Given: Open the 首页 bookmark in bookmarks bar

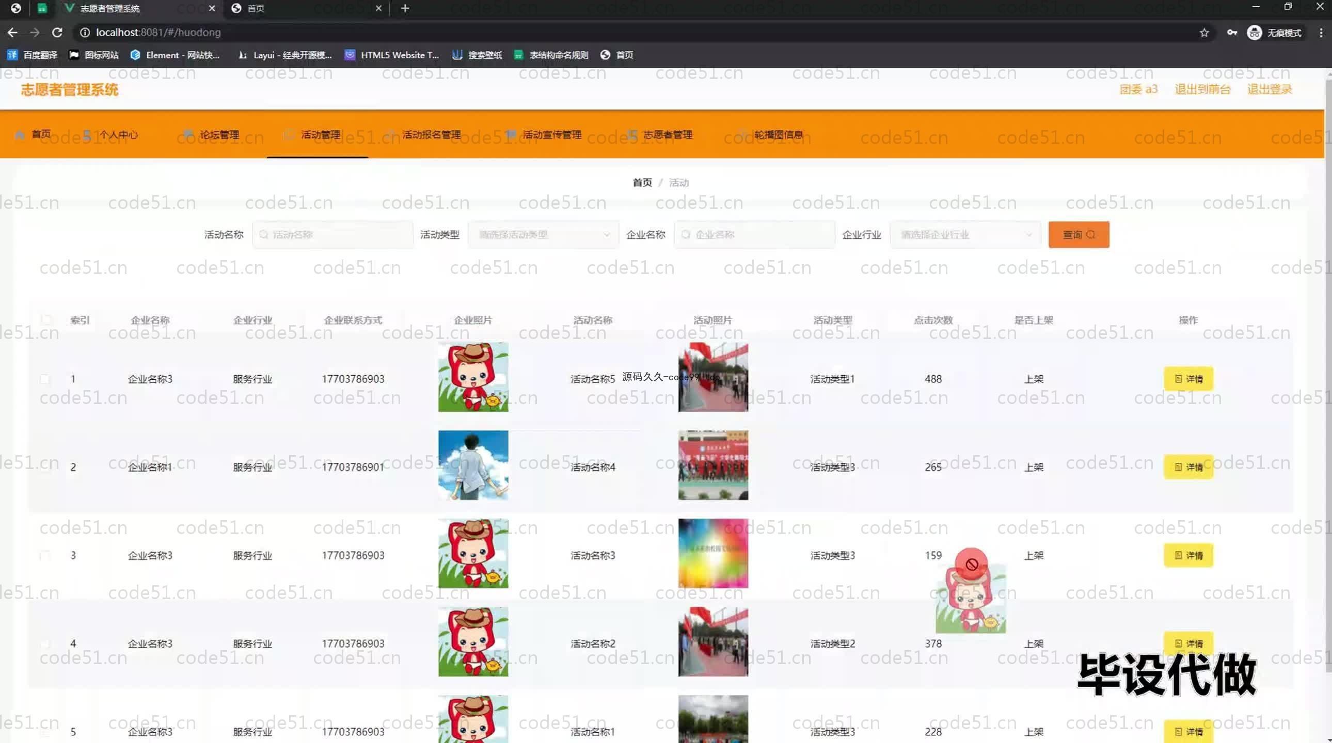Looking at the screenshot, I should [617, 55].
